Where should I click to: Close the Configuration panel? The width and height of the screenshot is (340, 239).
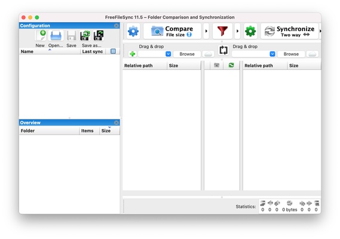(x=117, y=26)
